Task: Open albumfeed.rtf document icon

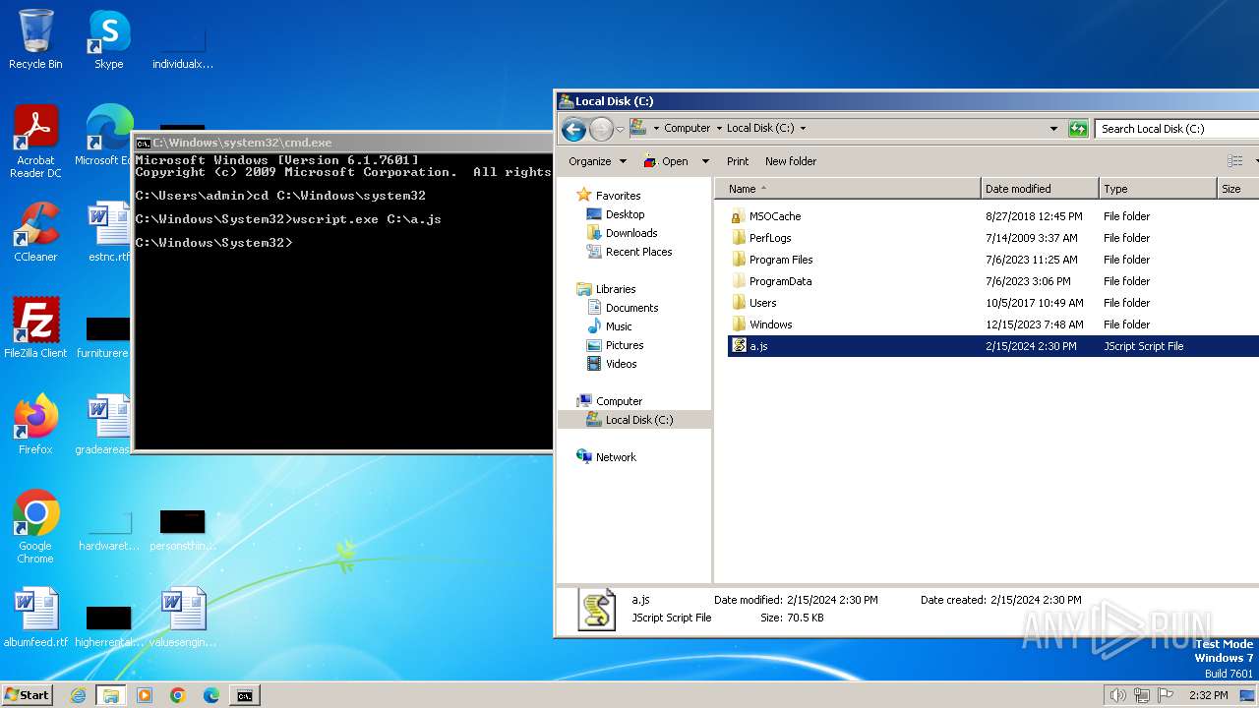Action: pos(35,618)
